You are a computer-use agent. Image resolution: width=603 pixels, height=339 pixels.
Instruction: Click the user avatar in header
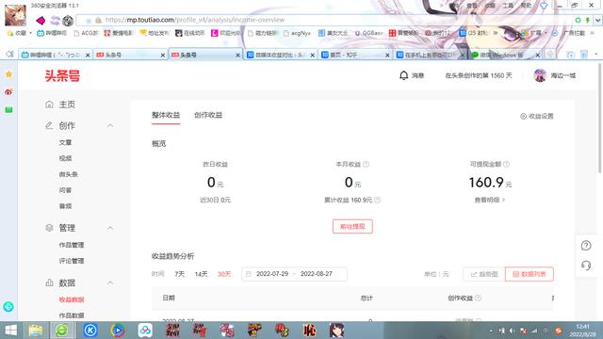tap(540, 75)
